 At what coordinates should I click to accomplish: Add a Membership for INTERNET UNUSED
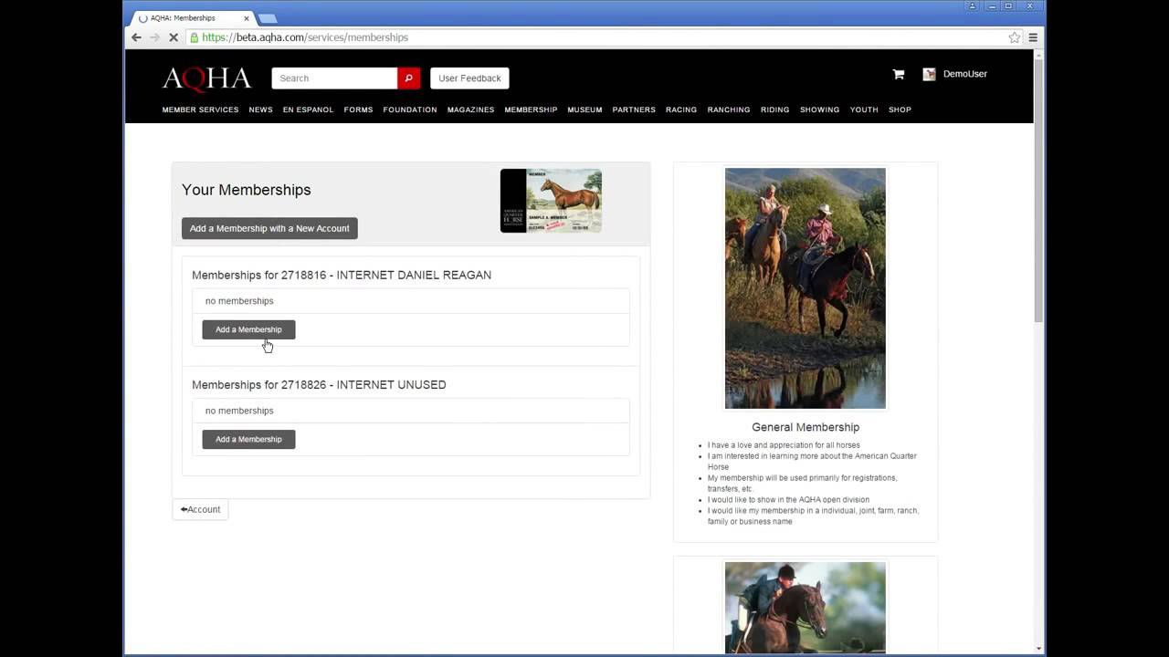(x=248, y=439)
